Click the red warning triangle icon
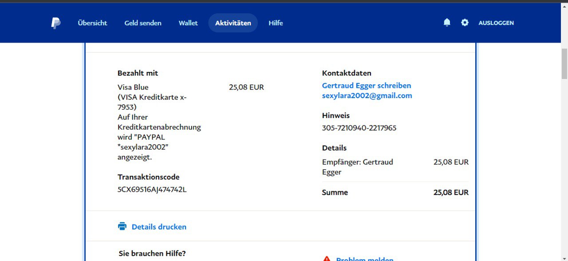Image resolution: width=568 pixels, height=261 pixels. 327,259
